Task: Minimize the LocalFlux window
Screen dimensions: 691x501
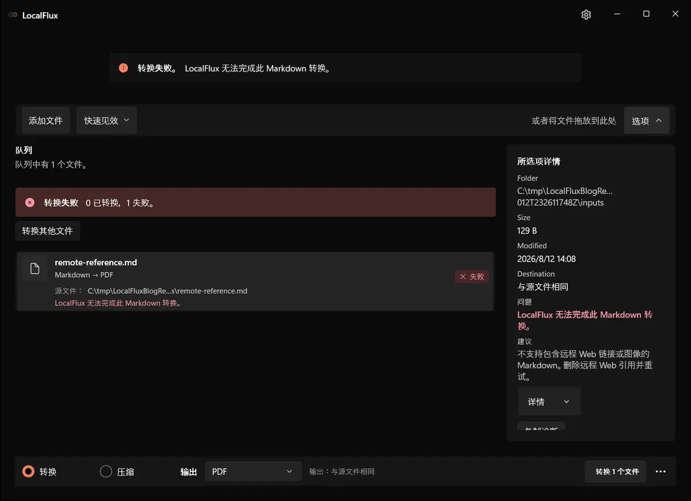Action: pos(617,14)
